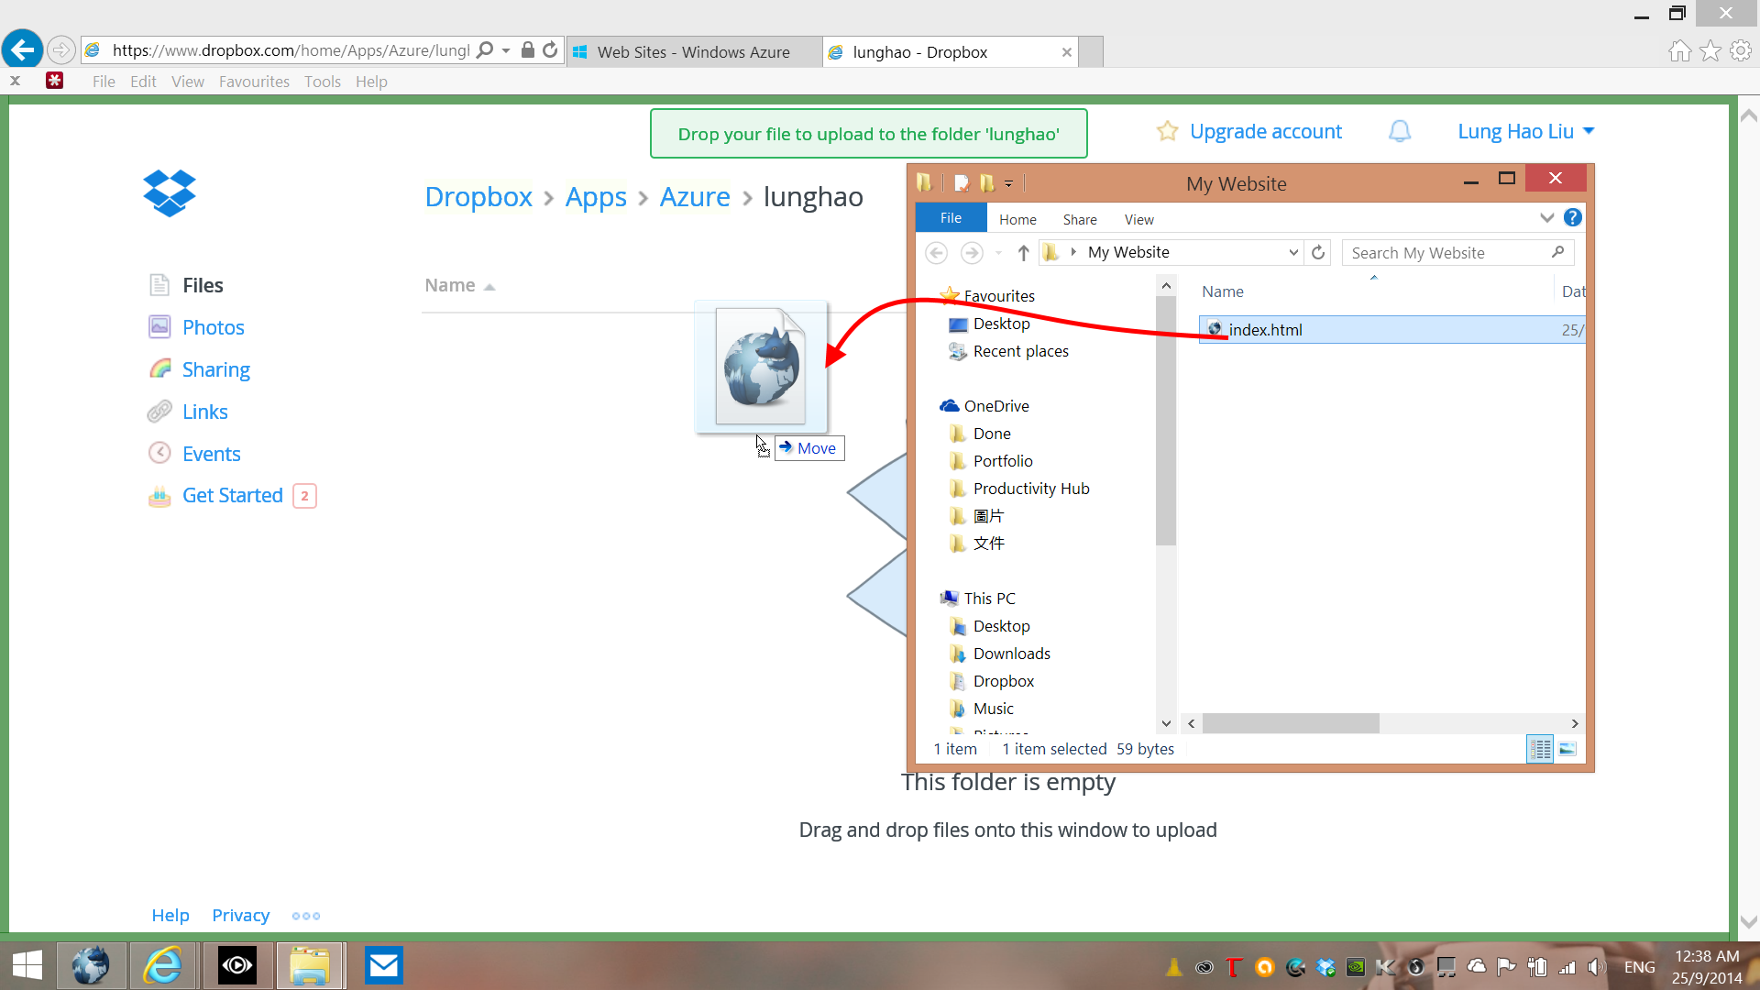Click the Dropbox logo icon
The width and height of the screenshot is (1760, 990).
(170, 193)
